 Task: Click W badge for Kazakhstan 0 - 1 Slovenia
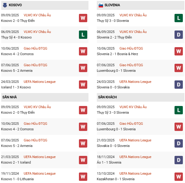tap(179, 176)
